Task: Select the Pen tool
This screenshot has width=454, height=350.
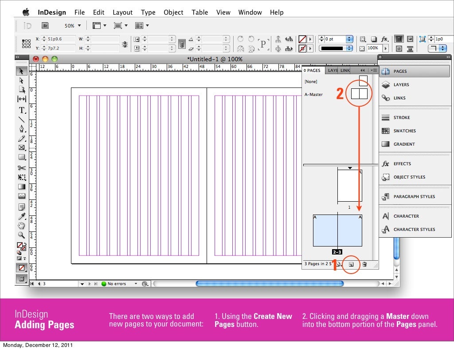Action: [x=21, y=128]
